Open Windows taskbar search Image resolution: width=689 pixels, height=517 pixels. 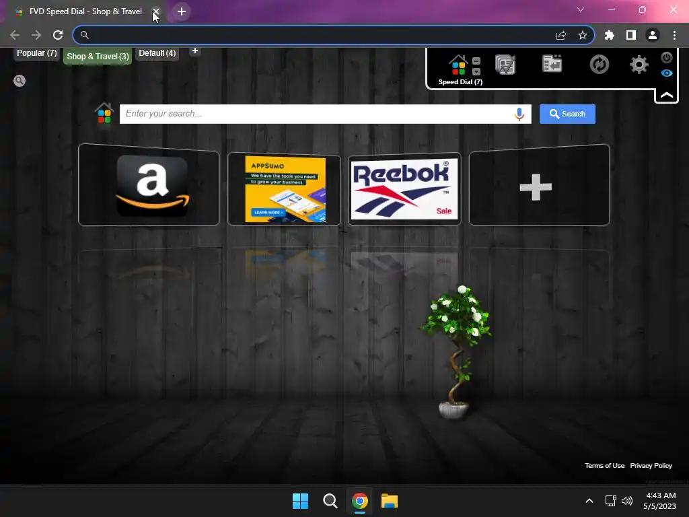[x=330, y=501]
